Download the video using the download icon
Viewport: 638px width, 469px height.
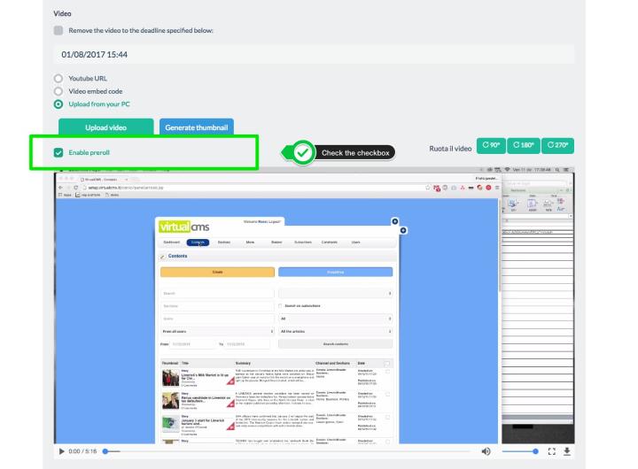(x=567, y=452)
